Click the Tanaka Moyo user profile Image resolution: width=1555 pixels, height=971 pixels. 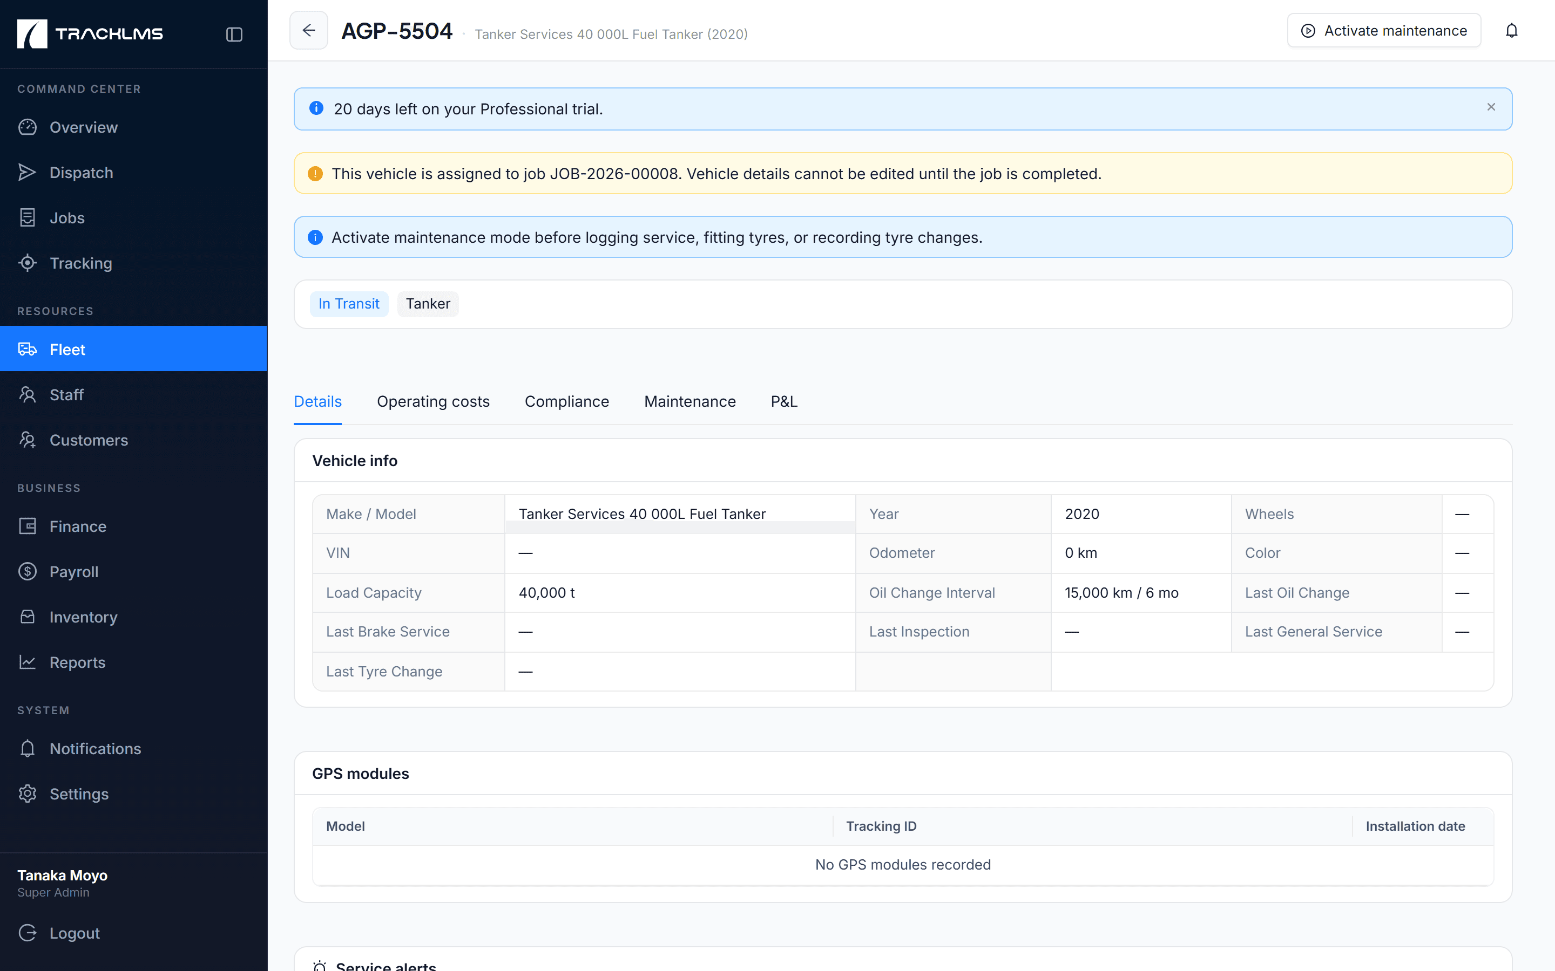pyautogui.click(x=62, y=883)
